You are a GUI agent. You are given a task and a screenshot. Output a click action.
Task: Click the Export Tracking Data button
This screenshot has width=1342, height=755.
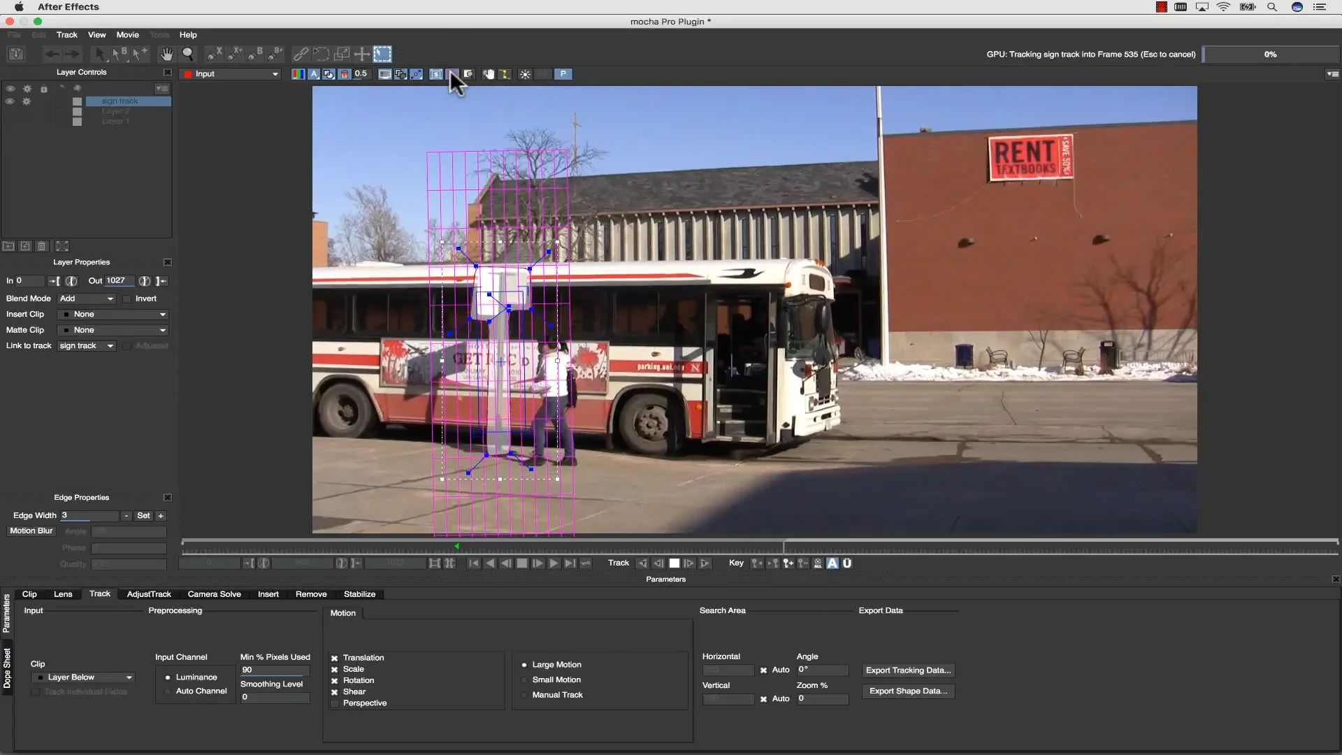(x=909, y=670)
